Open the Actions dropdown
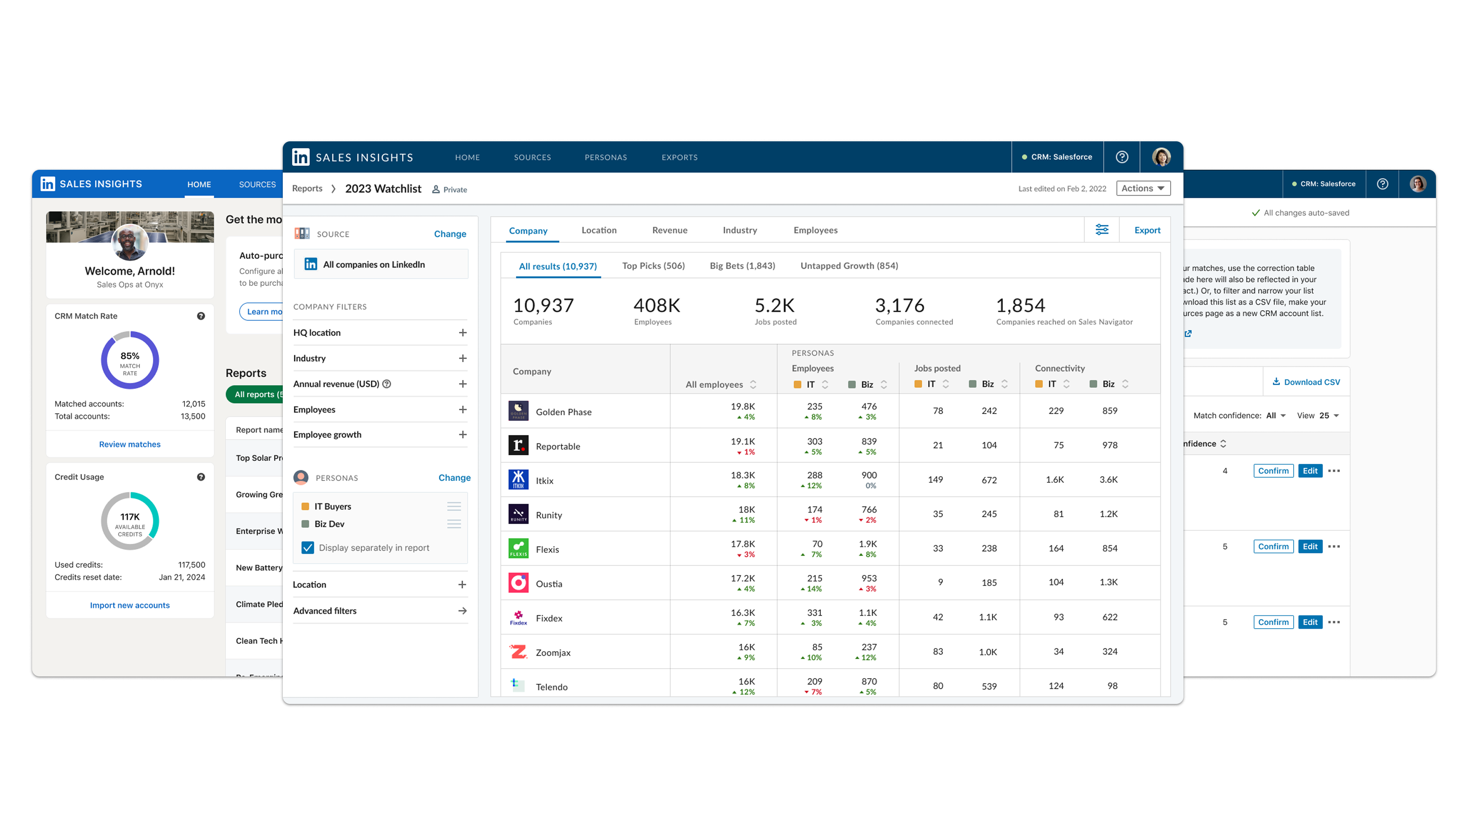The image size is (1469, 826). (x=1143, y=188)
